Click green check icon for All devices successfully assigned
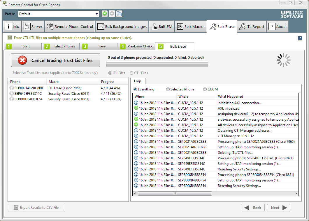 click(x=136, y=125)
